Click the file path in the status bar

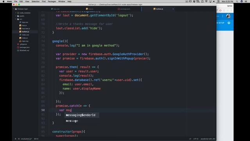26,139
